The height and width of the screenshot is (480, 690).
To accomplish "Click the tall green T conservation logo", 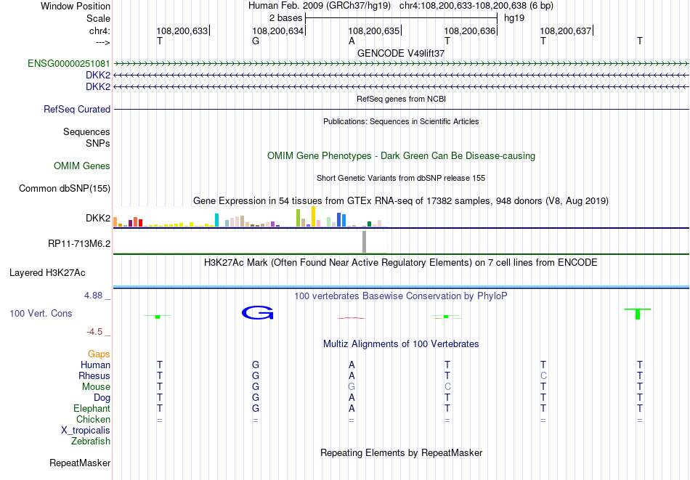I will 638,314.
